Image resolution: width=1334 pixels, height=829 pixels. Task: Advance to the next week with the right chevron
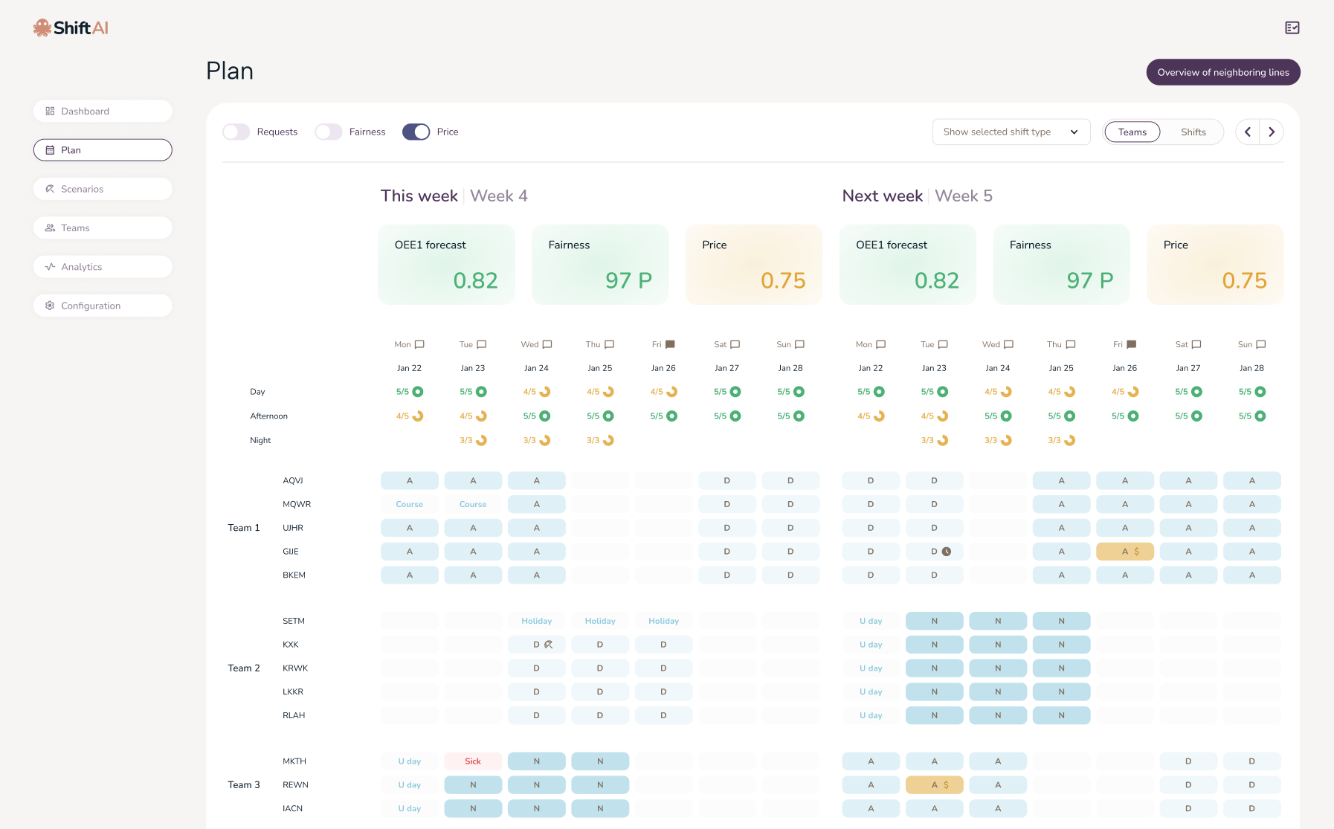1272,132
